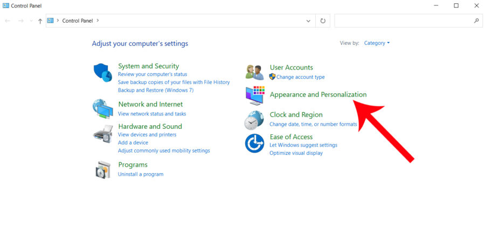Image resolution: width=485 pixels, height=227 pixels.
Task: Open Change date, time, or number formats
Action: [313, 124]
